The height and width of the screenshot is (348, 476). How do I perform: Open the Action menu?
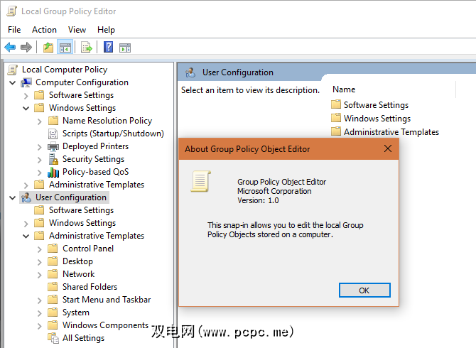44,30
